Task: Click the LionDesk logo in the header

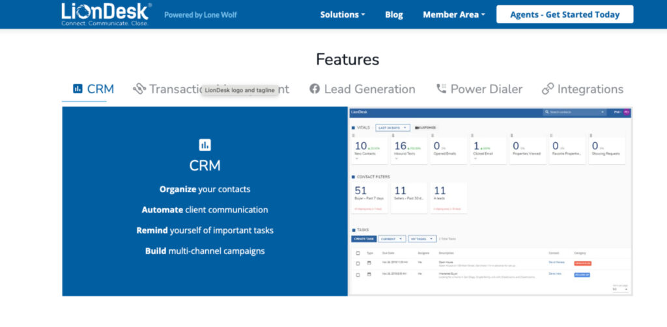Action: pyautogui.click(x=106, y=14)
